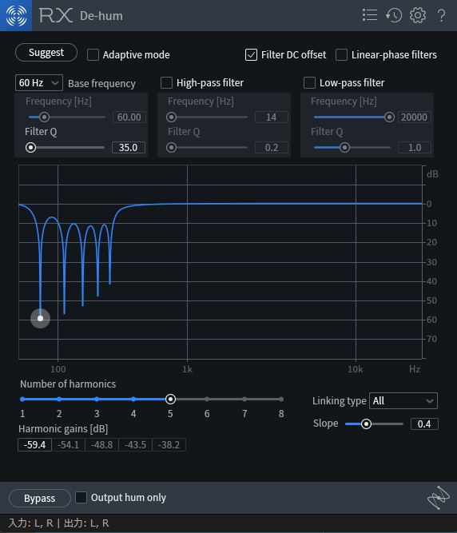Open the settings gear icon
The width and height of the screenshot is (457, 533).
tap(418, 15)
